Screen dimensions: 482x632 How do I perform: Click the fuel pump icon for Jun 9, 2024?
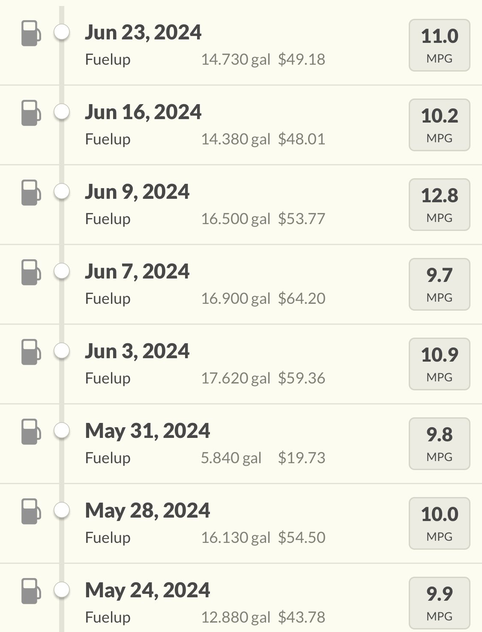(31, 193)
